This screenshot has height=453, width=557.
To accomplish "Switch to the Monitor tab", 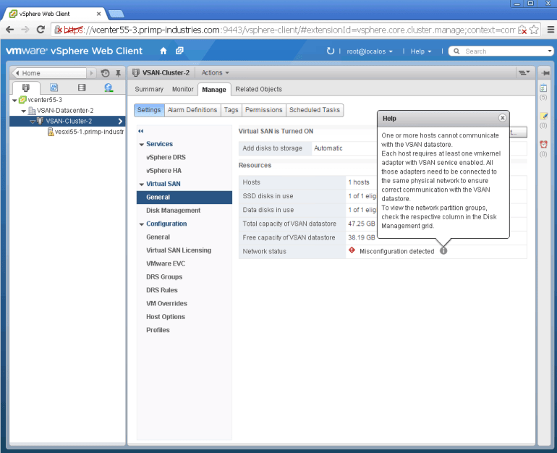I will pyautogui.click(x=182, y=89).
